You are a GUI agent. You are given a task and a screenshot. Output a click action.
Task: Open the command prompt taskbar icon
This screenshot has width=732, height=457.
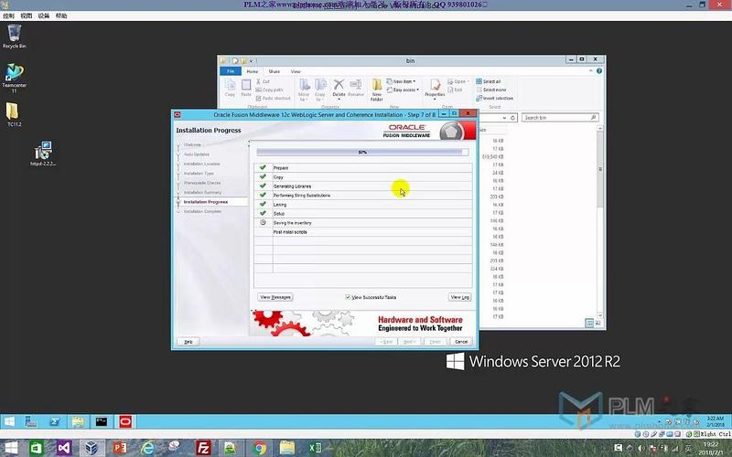pos(101,421)
